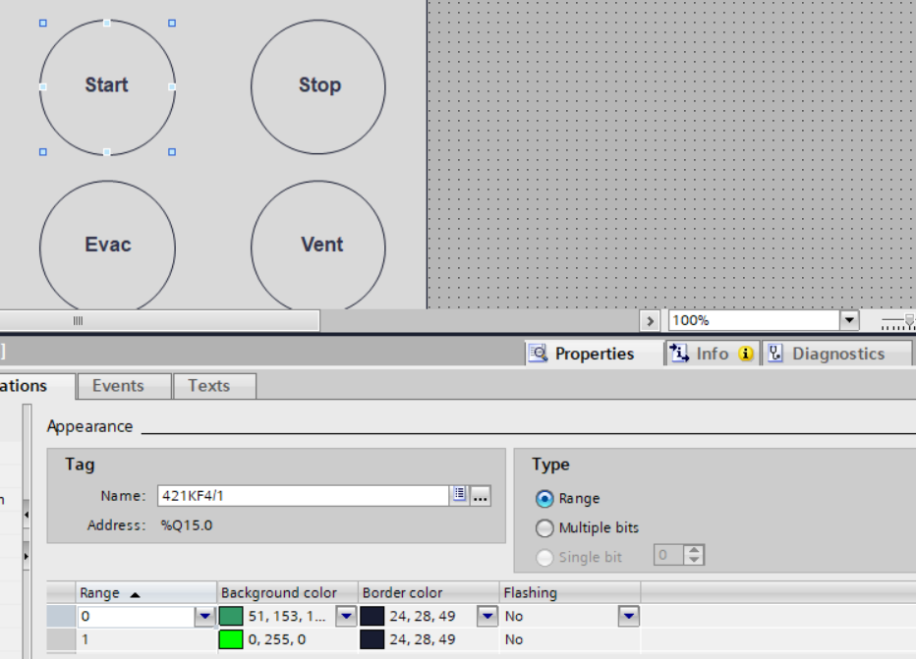
Task: Click the Info tab icon
Action: (678, 354)
